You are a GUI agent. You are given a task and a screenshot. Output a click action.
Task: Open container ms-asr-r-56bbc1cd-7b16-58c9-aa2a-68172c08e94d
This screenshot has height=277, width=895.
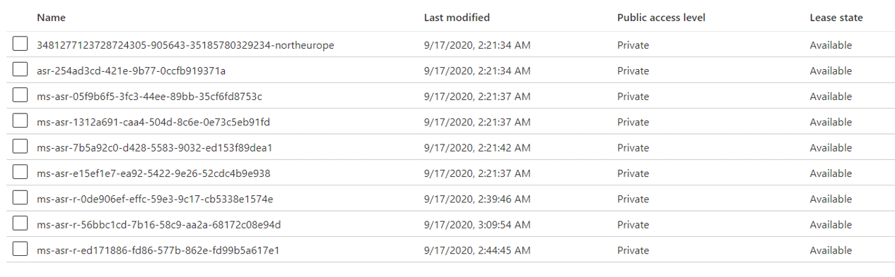158,225
